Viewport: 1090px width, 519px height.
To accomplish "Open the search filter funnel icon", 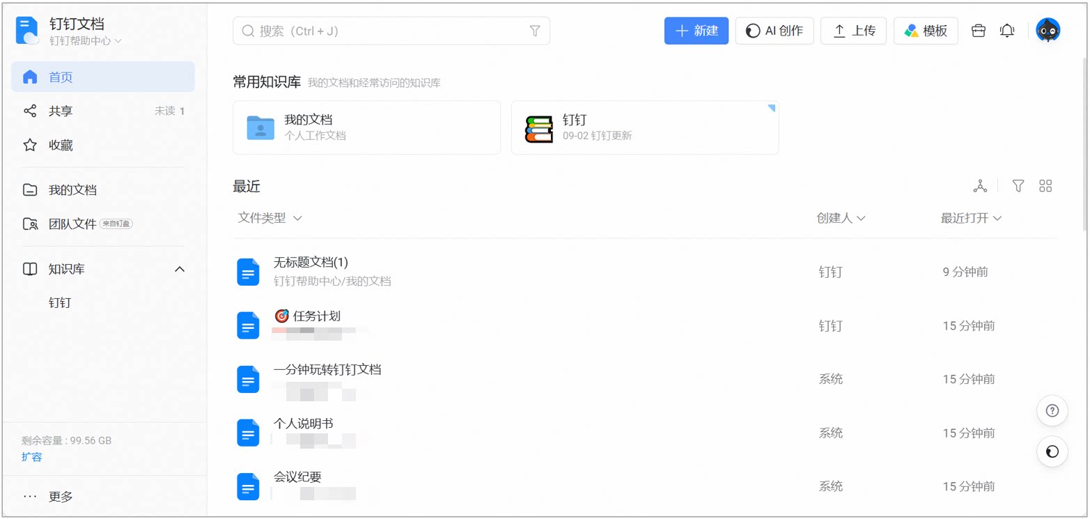I will [x=535, y=31].
